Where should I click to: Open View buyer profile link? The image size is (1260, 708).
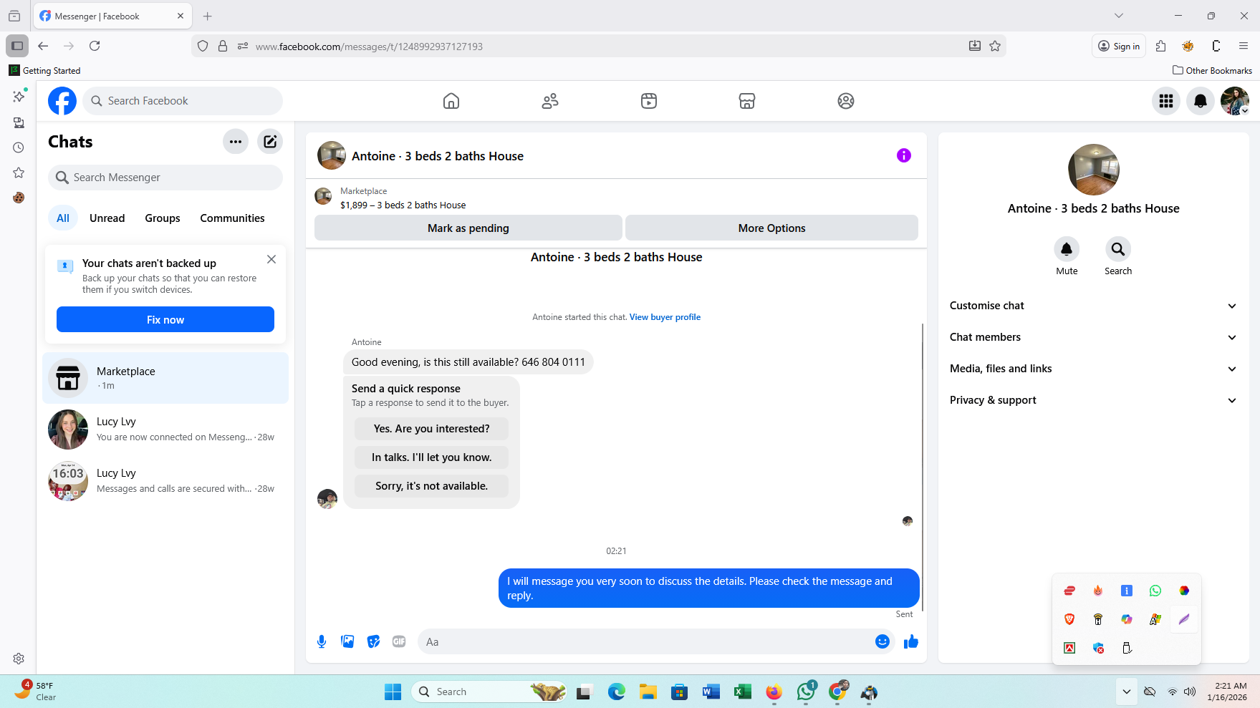click(665, 317)
